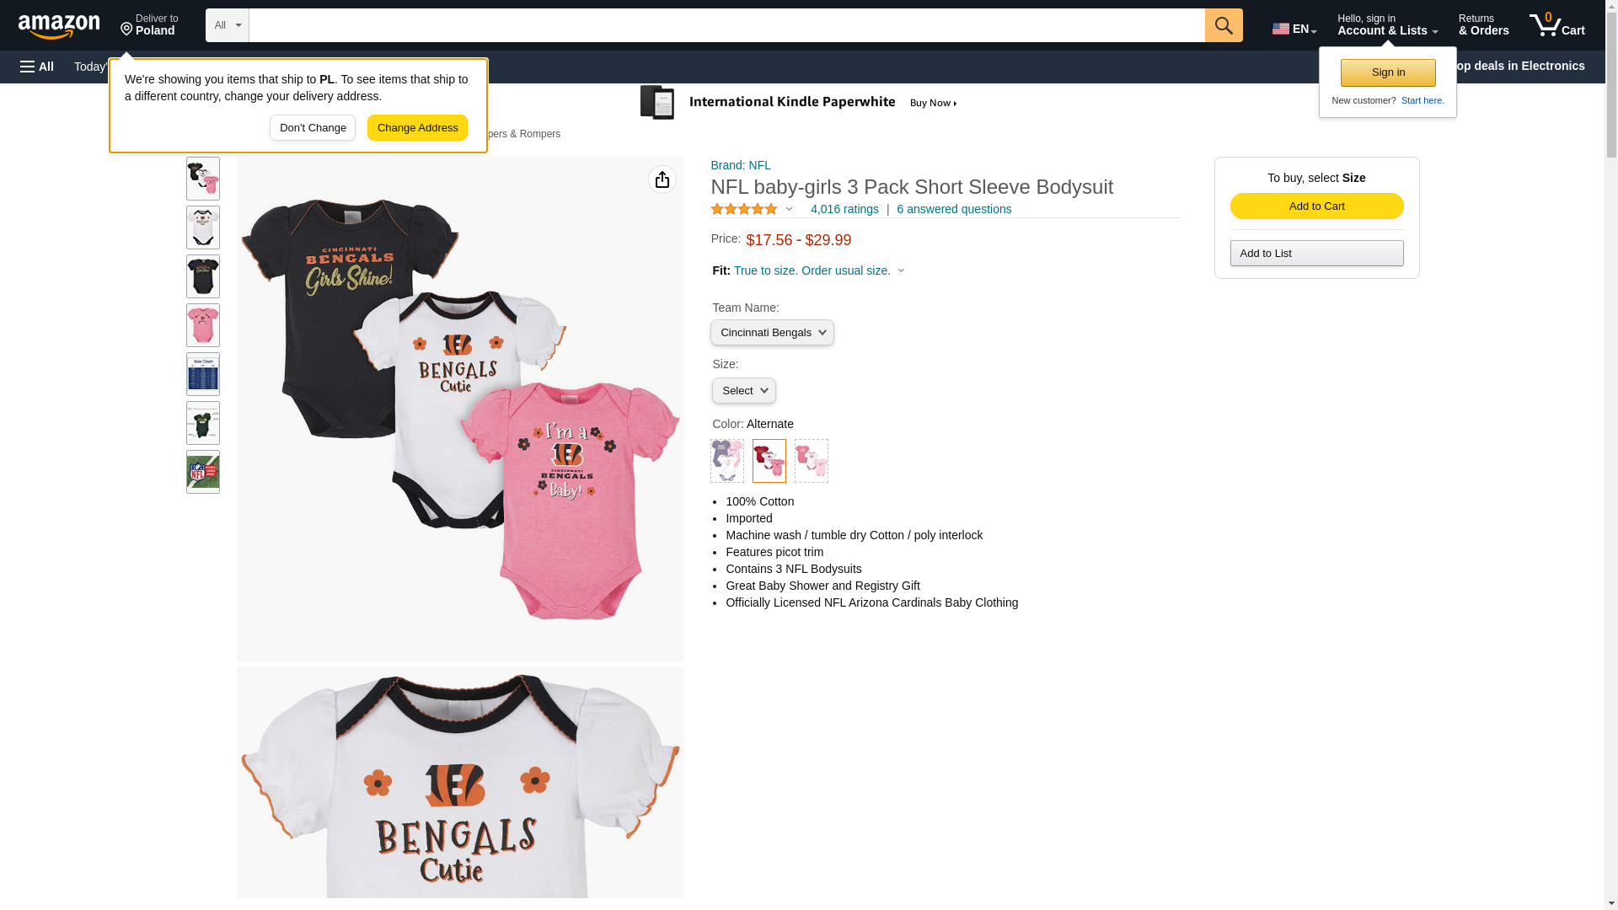Open the shopping cart

click(x=1556, y=25)
